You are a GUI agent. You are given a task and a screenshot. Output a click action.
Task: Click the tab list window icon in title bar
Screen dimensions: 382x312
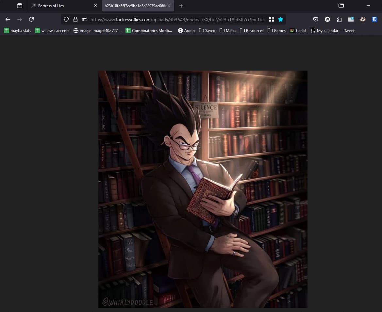[341, 6]
